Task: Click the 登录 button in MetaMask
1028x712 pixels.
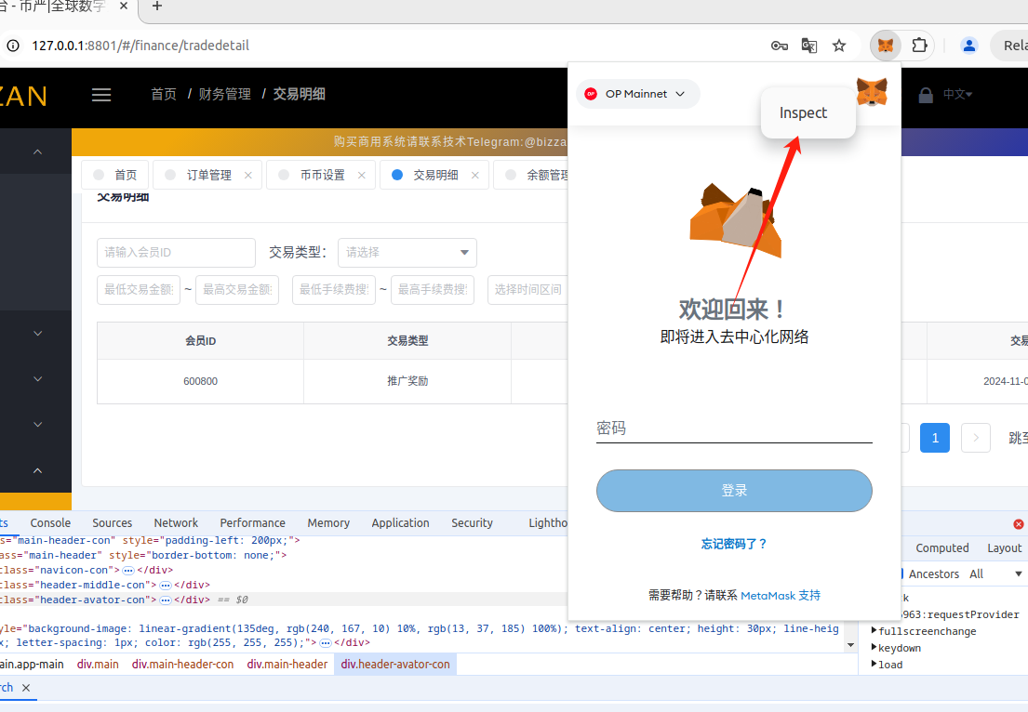Action: pos(734,491)
